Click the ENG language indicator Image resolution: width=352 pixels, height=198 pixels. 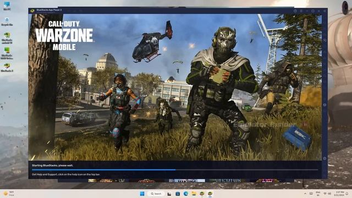pyautogui.click(x=318, y=194)
